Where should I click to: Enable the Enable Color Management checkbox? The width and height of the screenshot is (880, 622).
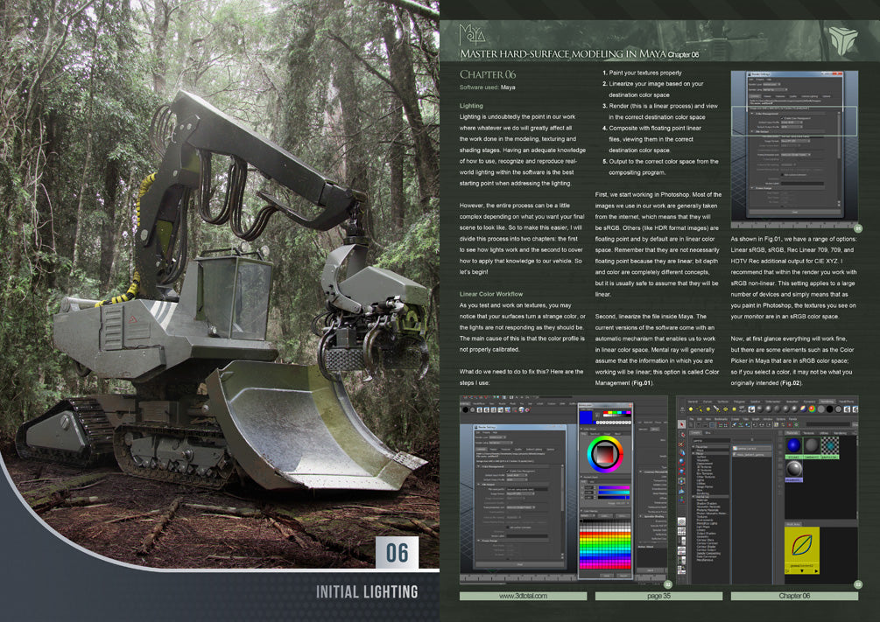coord(508,471)
